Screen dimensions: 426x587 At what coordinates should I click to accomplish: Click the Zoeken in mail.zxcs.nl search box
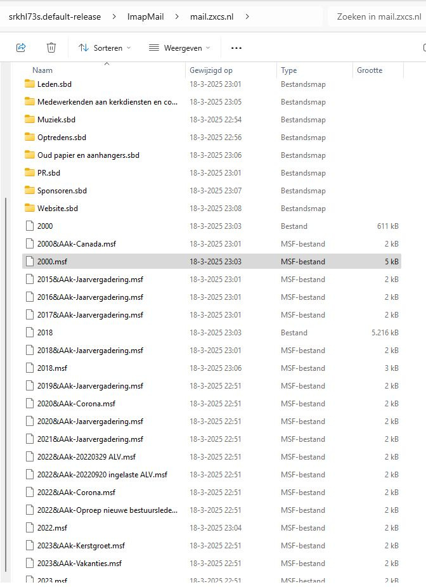point(377,17)
